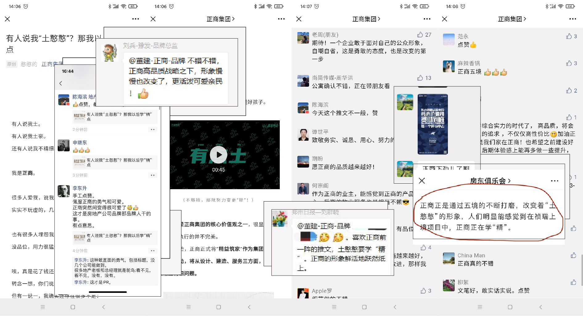Close the page in the 14:08 screen
Screen dimensions: 583x316
(x=444, y=19)
